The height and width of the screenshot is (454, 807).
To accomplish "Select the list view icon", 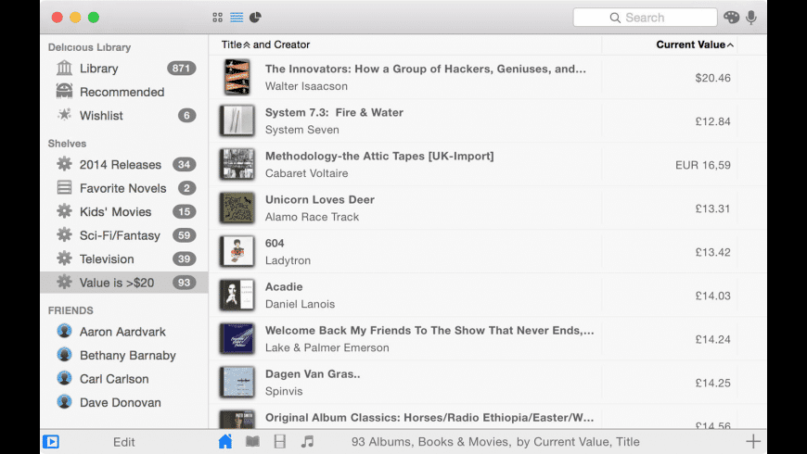I will click(237, 18).
